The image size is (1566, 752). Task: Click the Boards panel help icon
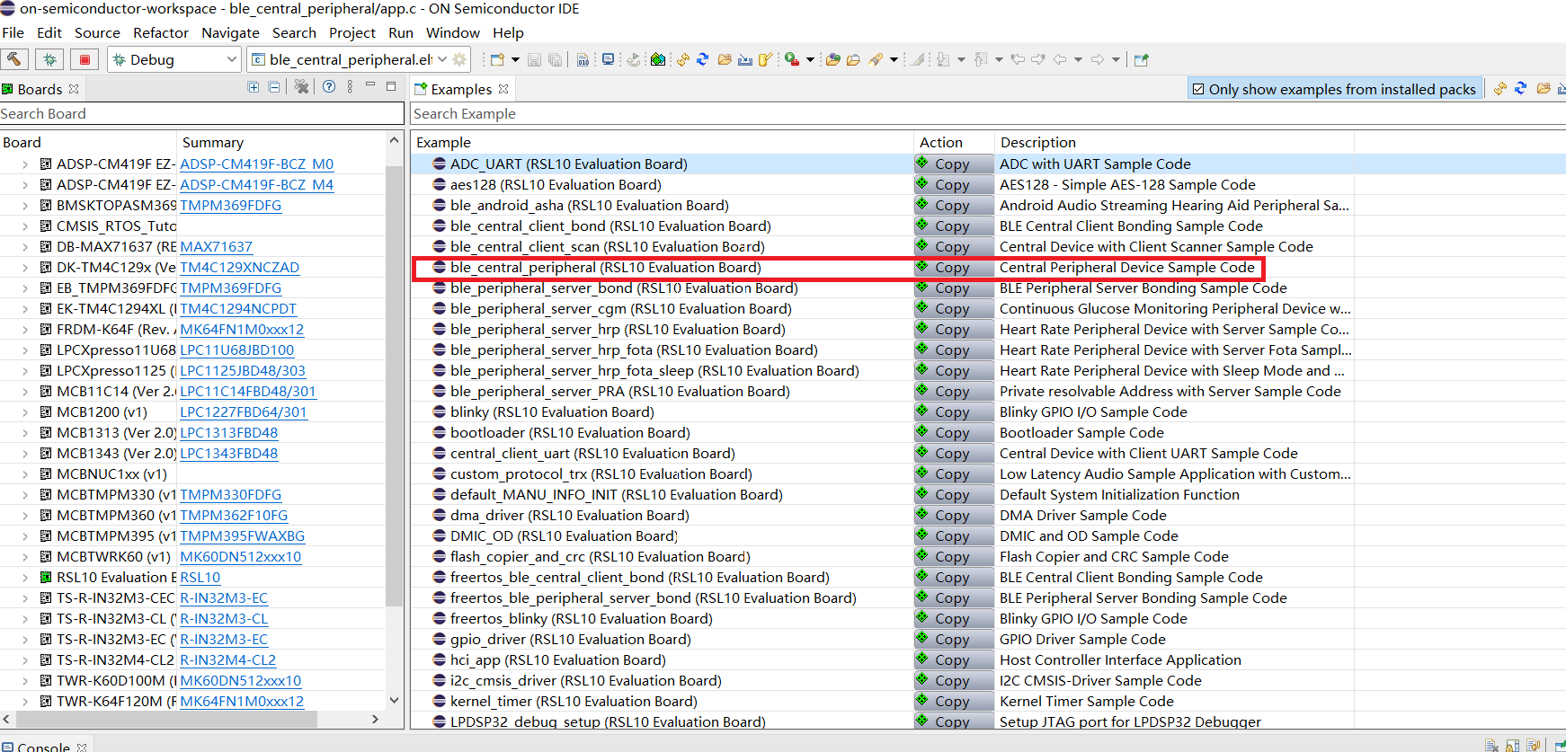click(329, 87)
